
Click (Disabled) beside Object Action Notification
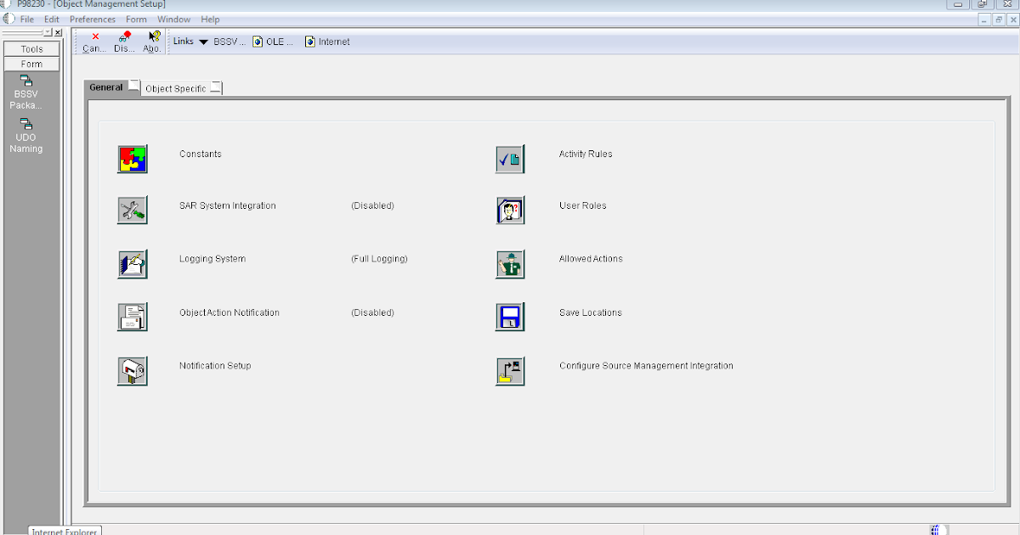pyautogui.click(x=372, y=313)
